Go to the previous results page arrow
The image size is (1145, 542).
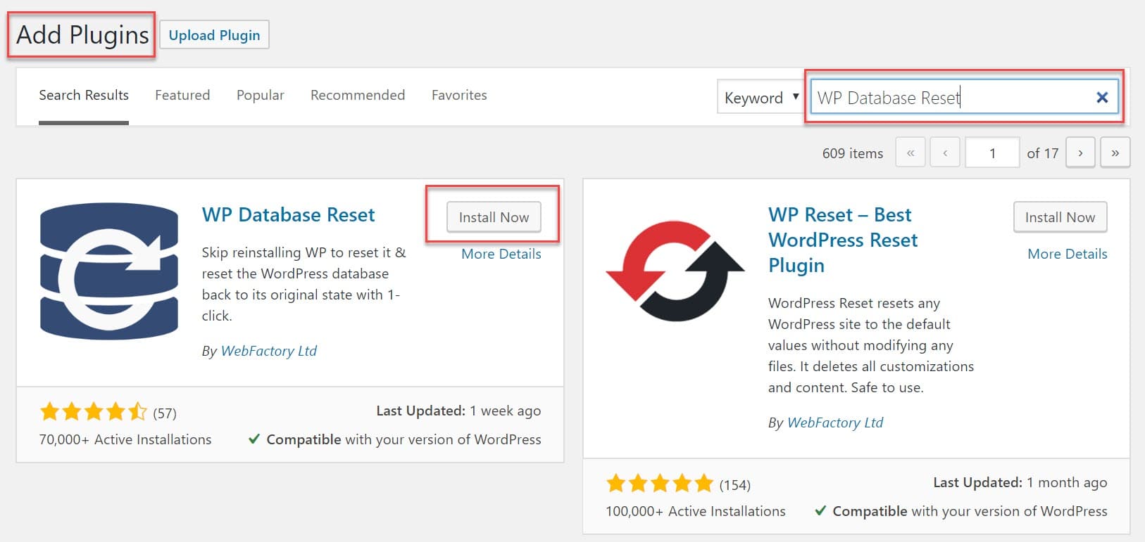tap(945, 153)
